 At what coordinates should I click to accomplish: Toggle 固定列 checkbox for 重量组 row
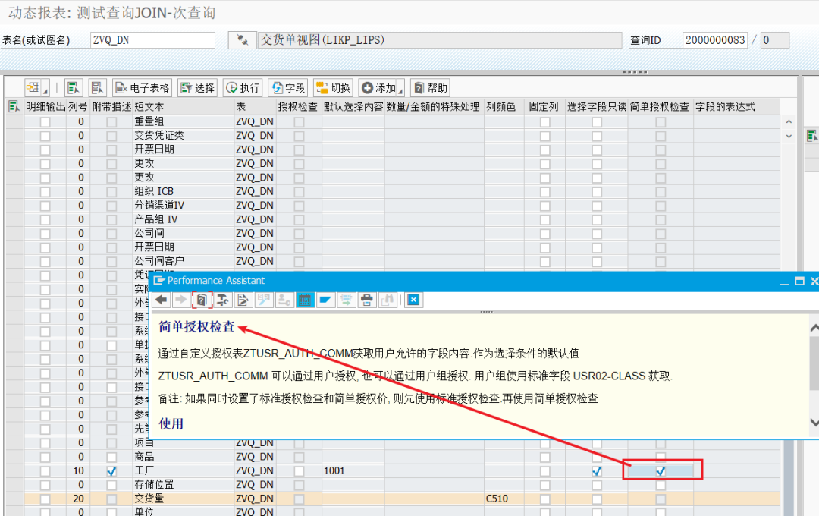[544, 122]
